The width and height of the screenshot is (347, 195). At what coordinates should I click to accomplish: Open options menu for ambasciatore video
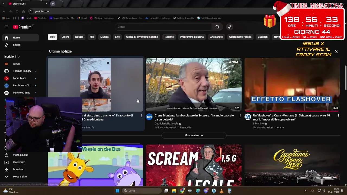pos(240,116)
